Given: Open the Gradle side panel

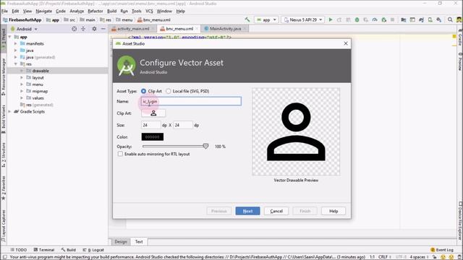Looking at the screenshot, I should click(460, 38).
